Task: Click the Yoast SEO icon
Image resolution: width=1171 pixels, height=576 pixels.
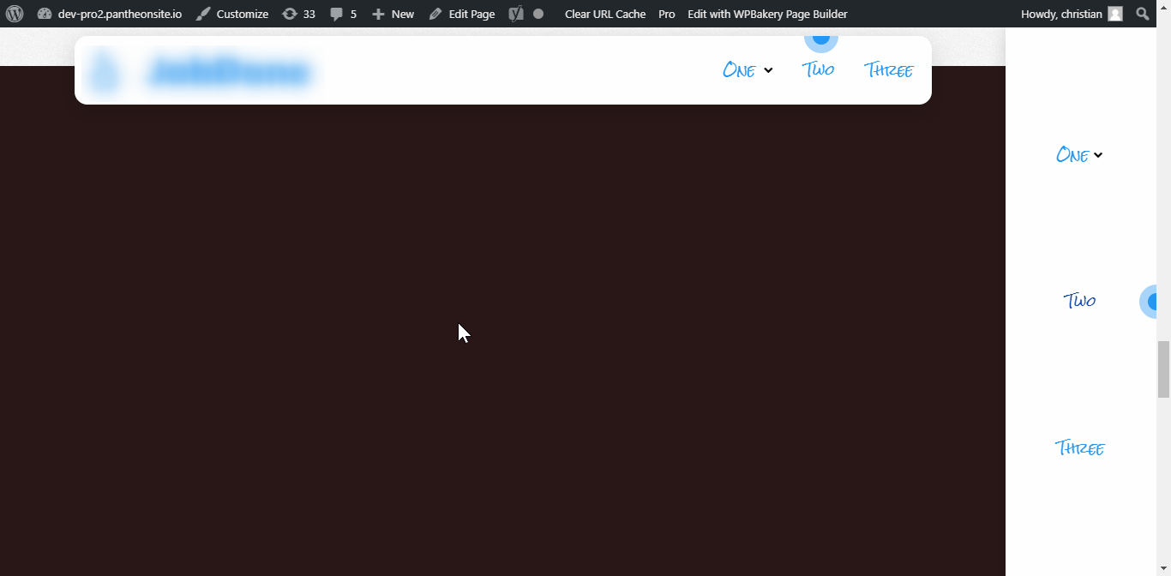Action: [516, 14]
